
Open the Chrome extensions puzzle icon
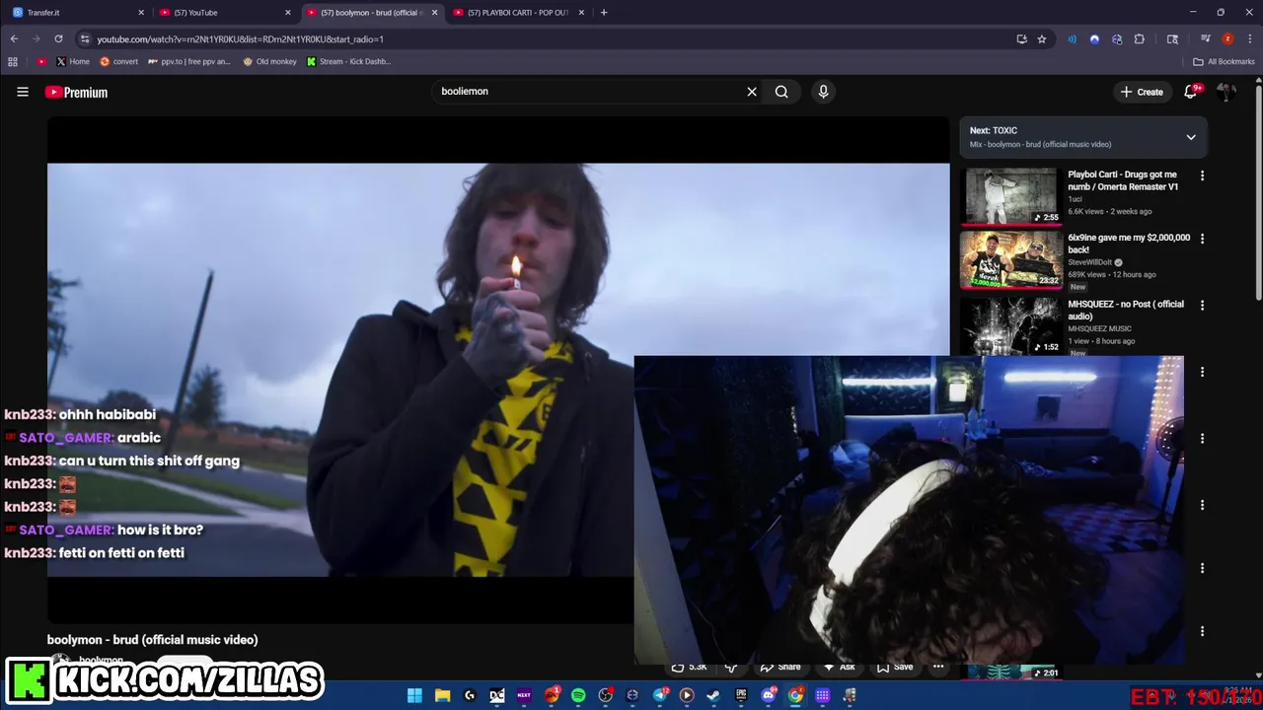(x=1140, y=39)
